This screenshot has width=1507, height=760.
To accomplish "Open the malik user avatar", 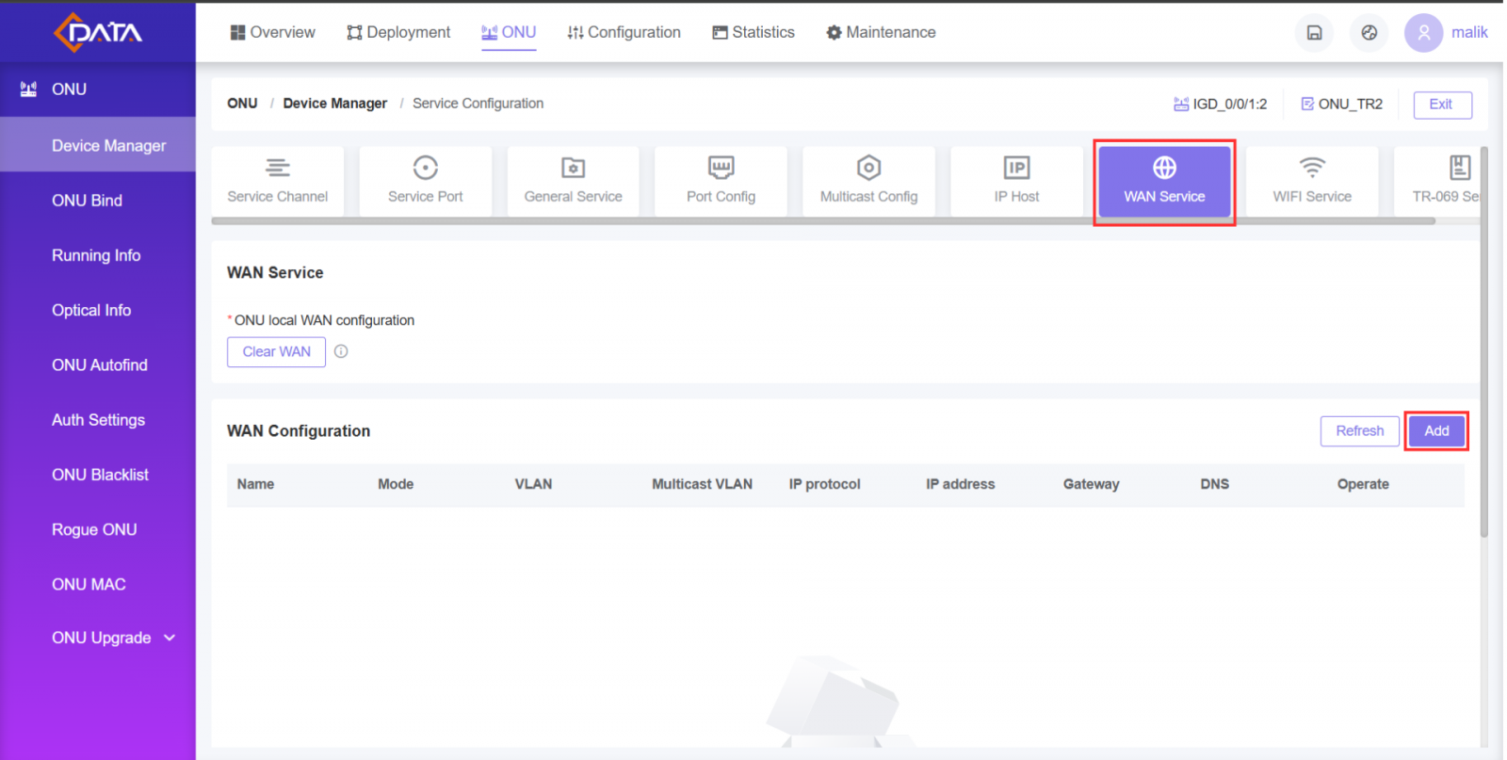I will coord(1423,33).
